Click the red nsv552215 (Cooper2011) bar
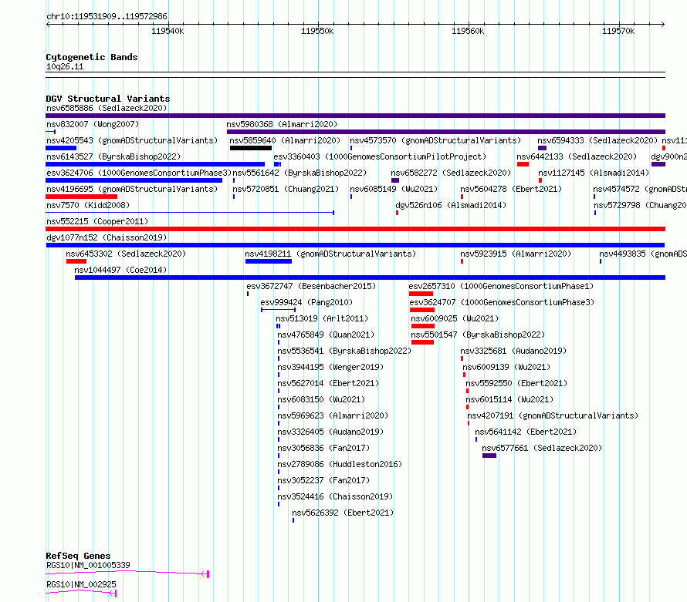Screen dimensions: 687x602 [355, 229]
